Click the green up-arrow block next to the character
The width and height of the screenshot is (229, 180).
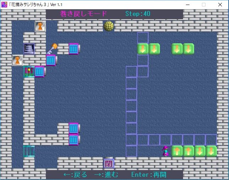pyautogui.click(x=177, y=151)
